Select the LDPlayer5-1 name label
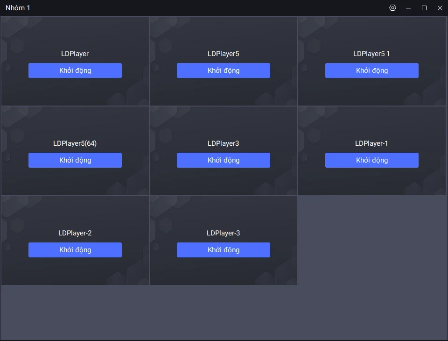Image resolution: width=448 pixels, height=341 pixels. pyautogui.click(x=371, y=54)
